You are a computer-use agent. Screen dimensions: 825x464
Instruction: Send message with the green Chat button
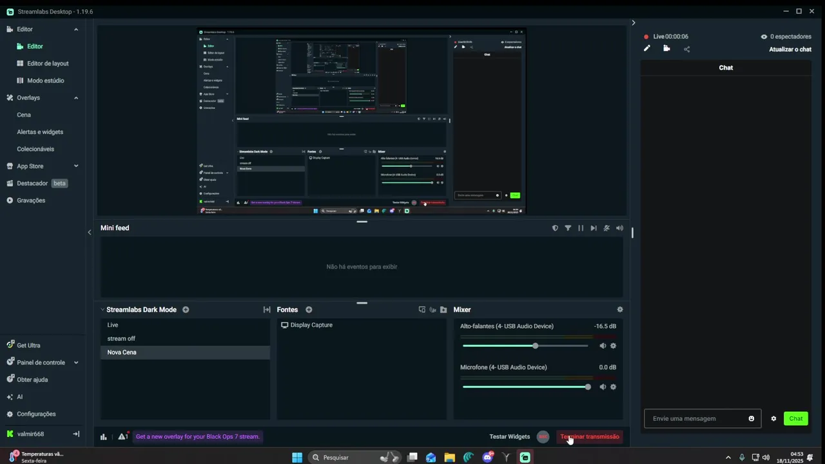(796, 418)
